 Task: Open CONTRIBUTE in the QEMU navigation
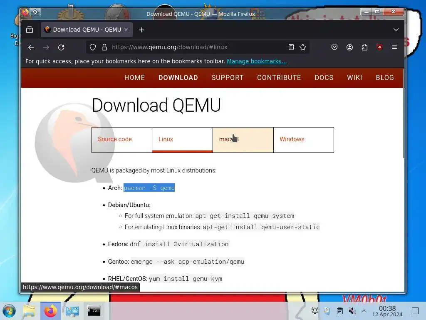[279, 78]
